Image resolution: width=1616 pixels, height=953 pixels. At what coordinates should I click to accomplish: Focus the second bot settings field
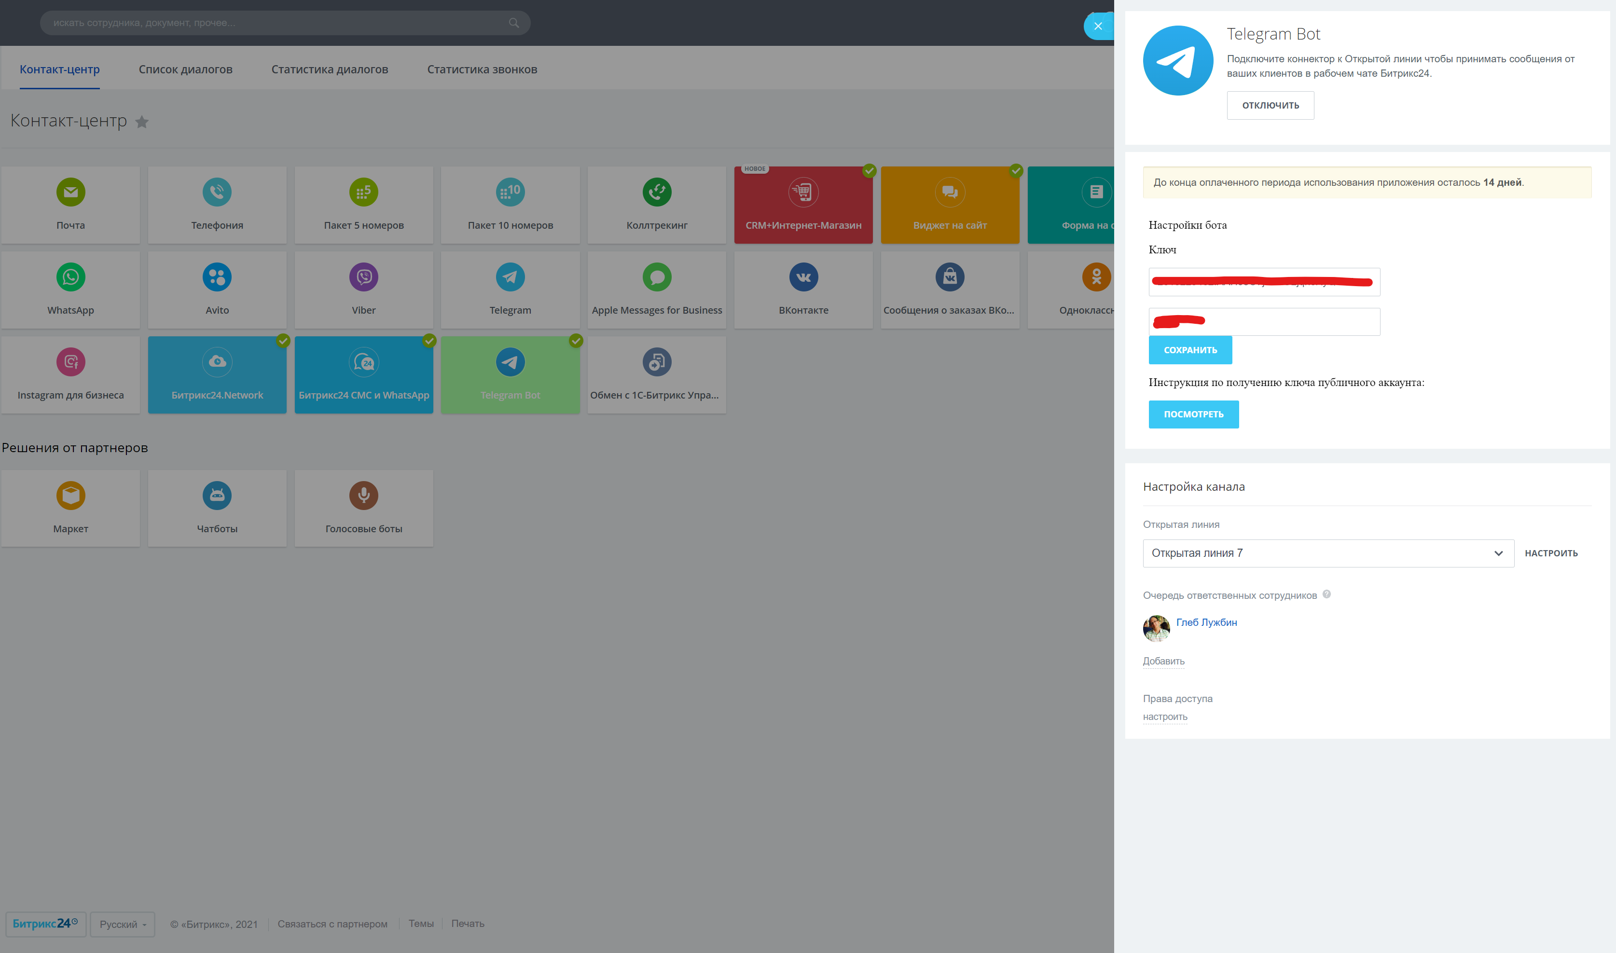coord(1264,322)
